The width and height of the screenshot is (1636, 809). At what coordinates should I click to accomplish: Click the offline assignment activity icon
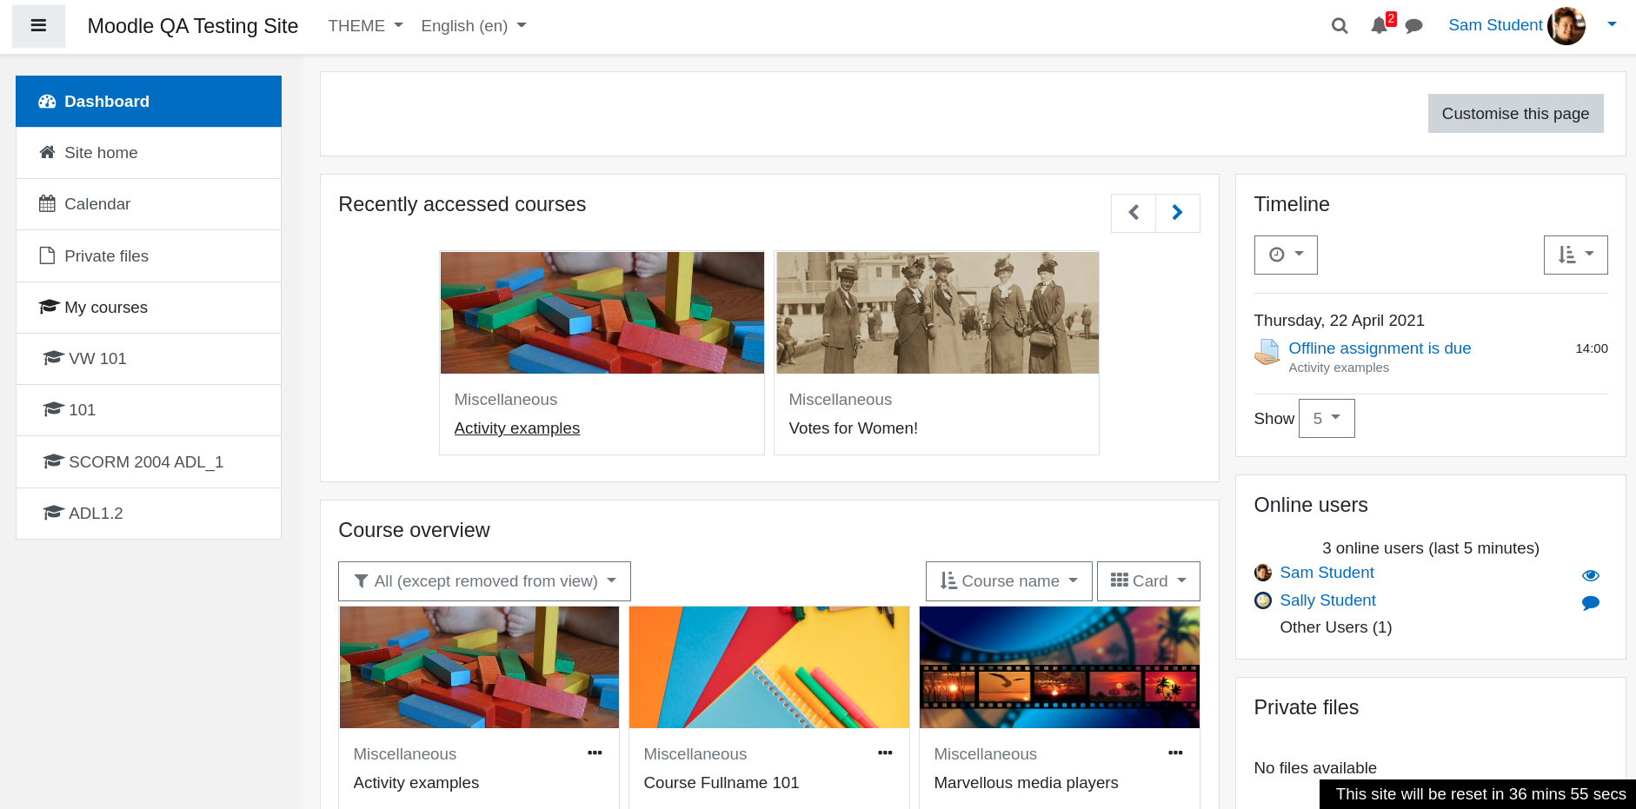[1267, 352]
